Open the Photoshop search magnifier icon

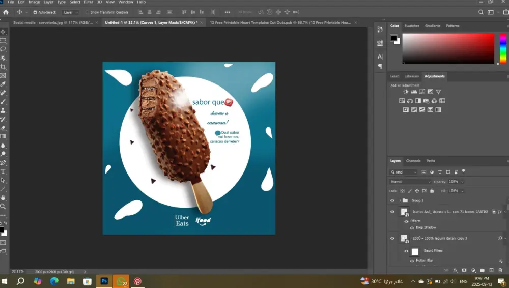(481, 12)
